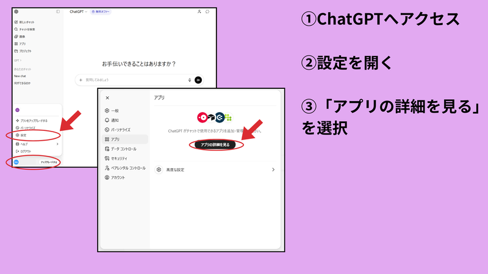Open the データ コントロール settings tab
The image size is (488, 274).
click(x=125, y=149)
